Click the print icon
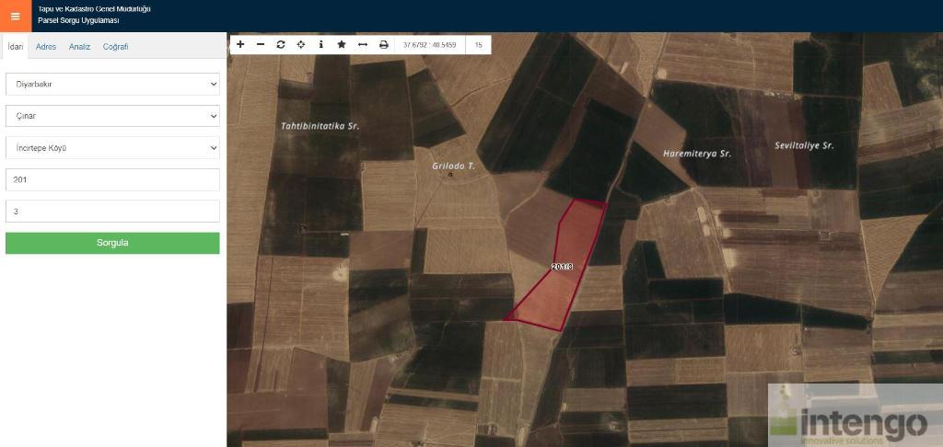Image resolution: width=943 pixels, height=447 pixels. pyautogui.click(x=384, y=44)
